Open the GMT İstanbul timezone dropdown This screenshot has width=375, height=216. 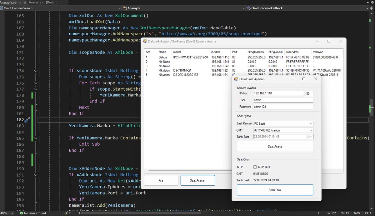pos(283,130)
